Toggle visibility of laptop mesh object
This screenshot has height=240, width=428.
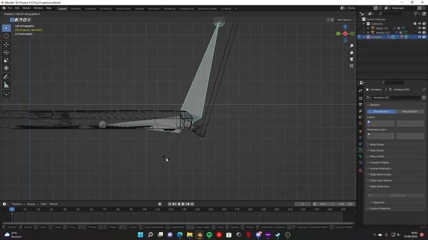click(419, 28)
